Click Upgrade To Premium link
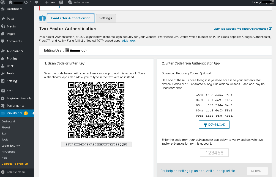Viewport: 276px width, 177px height. click(x=15, y=164)
